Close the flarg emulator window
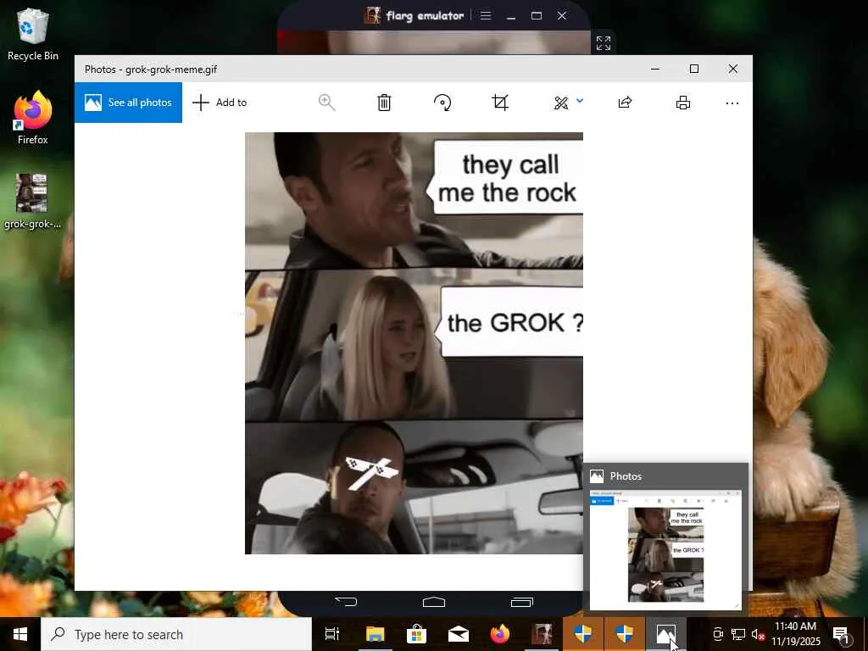 [562, 15]
